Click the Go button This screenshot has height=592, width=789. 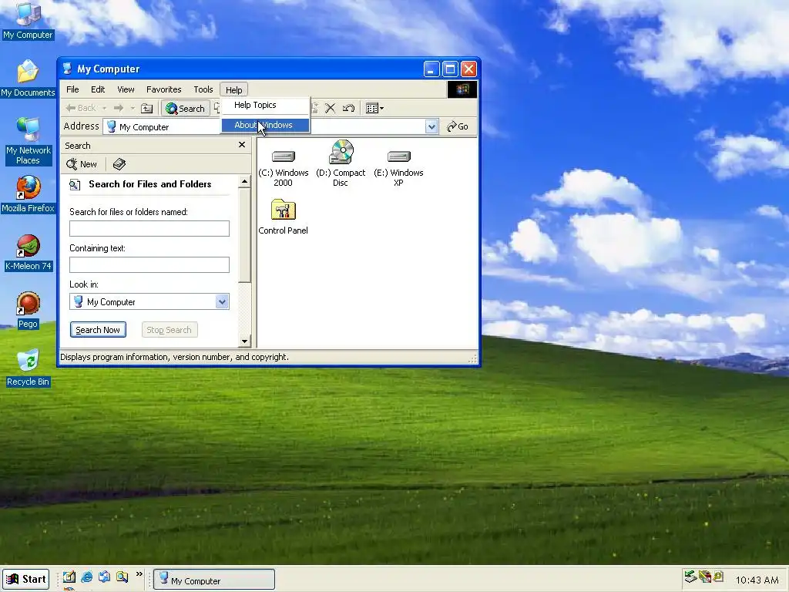(x=458, y=126)
